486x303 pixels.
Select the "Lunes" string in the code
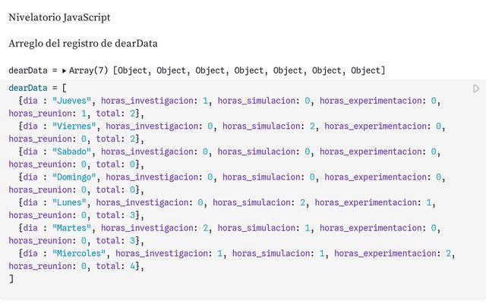tap(69, 202)
